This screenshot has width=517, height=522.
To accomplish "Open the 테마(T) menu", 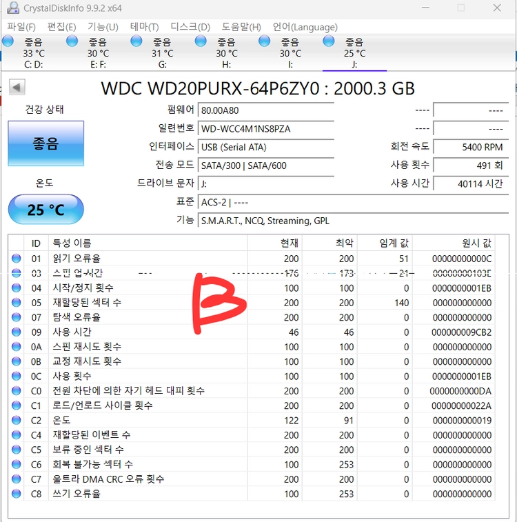I will pos(144,27).
